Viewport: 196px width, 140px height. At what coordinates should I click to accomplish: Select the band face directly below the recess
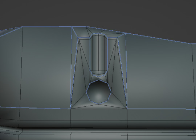click(x=99, y=115)
